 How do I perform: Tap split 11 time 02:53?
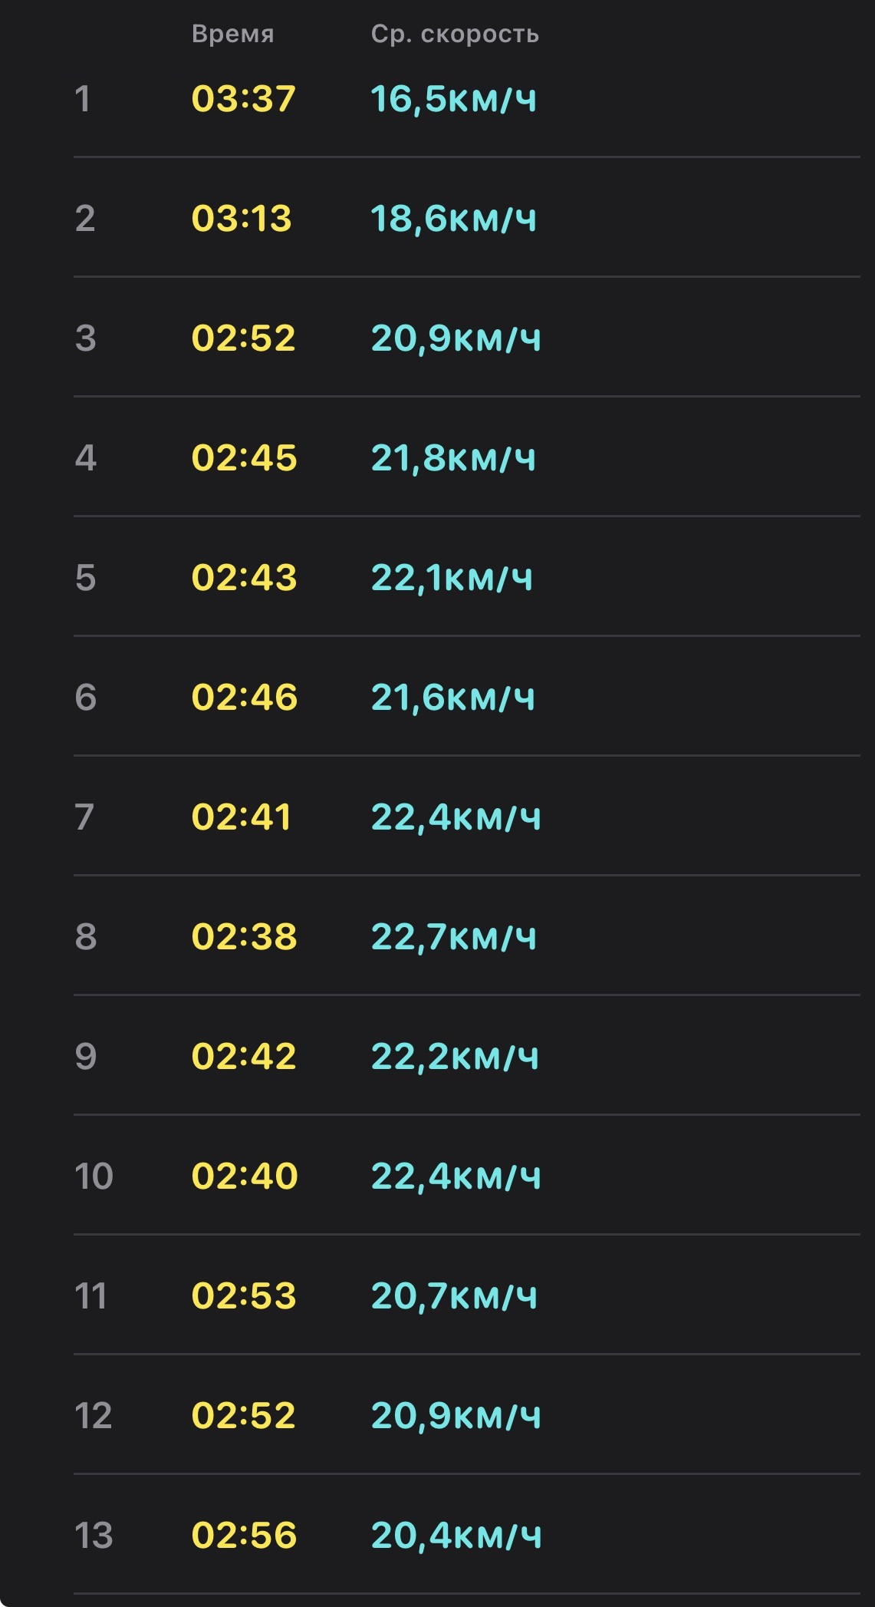[243, 1296]
